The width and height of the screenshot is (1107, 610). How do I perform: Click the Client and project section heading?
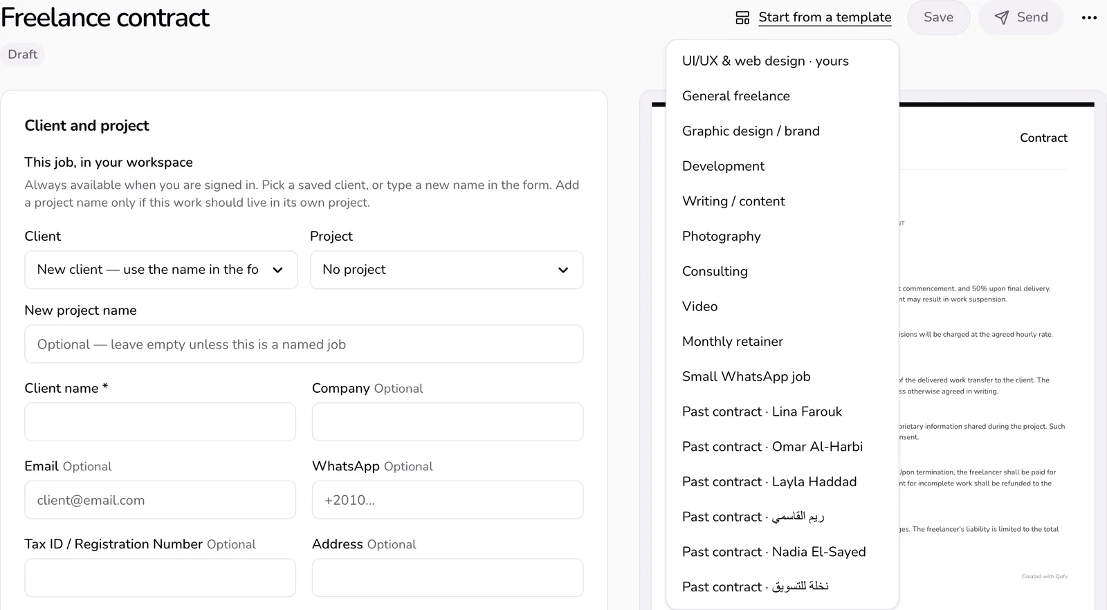(87, 125)
